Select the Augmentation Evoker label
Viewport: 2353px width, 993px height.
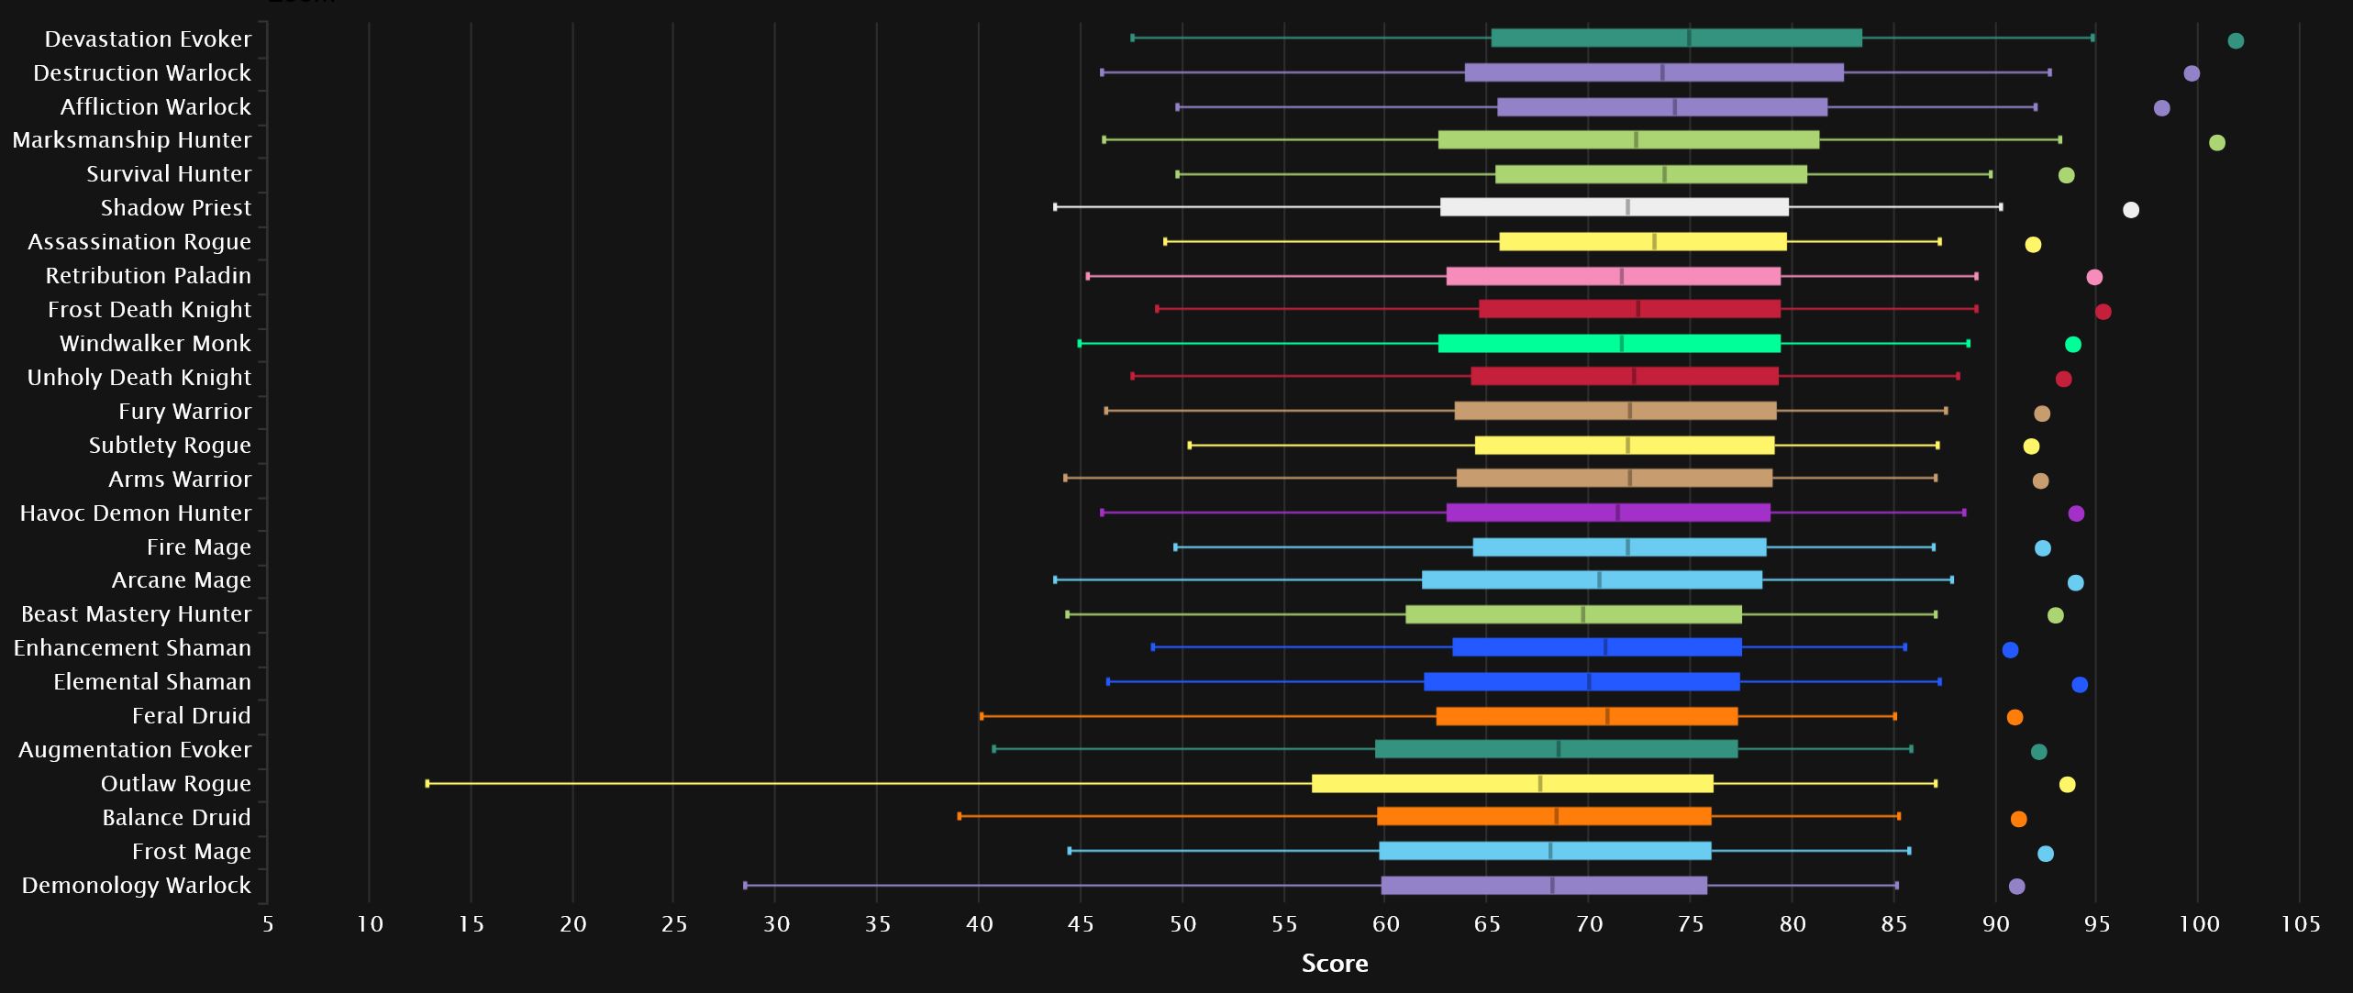click(x=135, y=749)
